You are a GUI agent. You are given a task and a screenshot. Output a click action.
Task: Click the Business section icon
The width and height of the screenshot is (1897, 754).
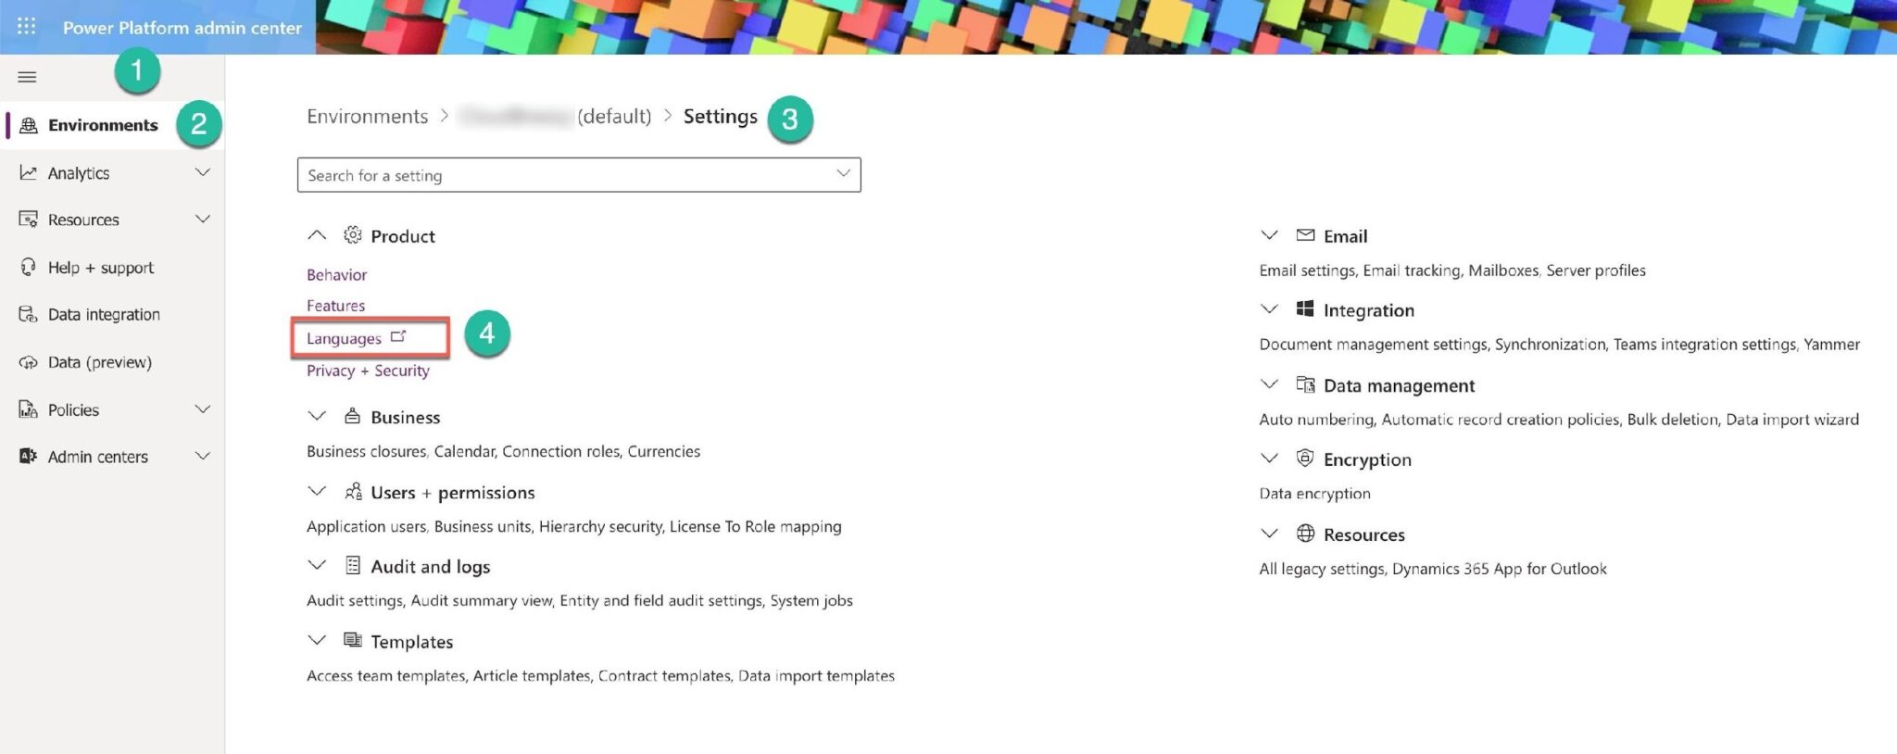pyautogui.click(x=352, y=416)
